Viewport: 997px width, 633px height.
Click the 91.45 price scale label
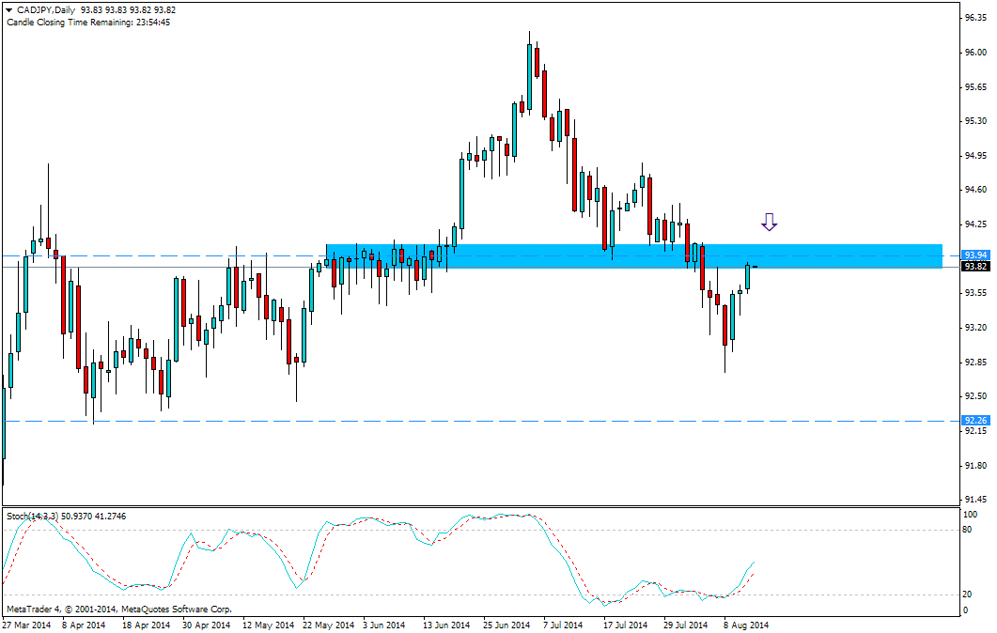click(x=976, y=500)
